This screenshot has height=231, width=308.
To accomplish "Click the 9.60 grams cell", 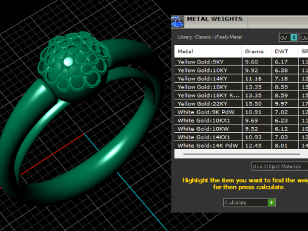I will coord(257,62).
